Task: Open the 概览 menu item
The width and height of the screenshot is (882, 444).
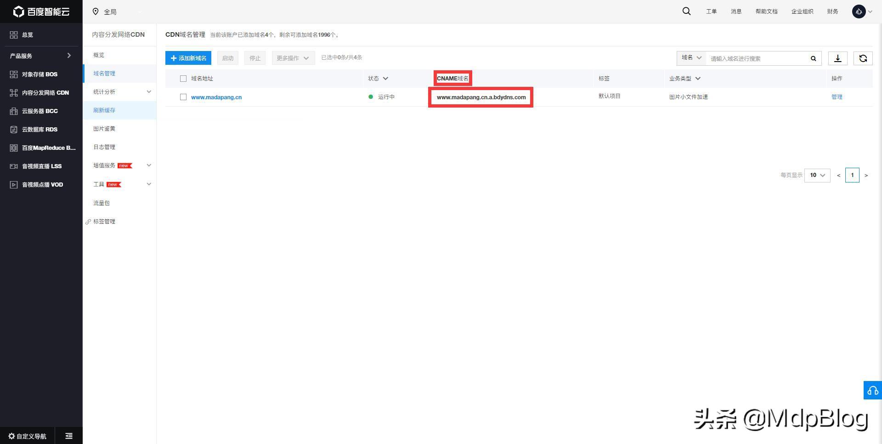Action: pos(99,55)
